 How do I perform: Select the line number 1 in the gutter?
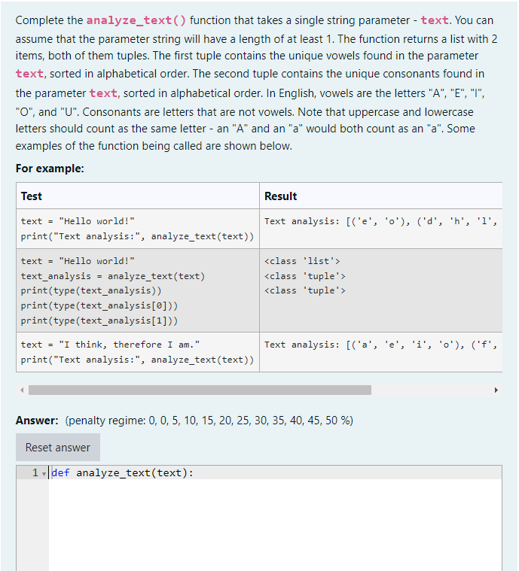(x=35, y=472)
